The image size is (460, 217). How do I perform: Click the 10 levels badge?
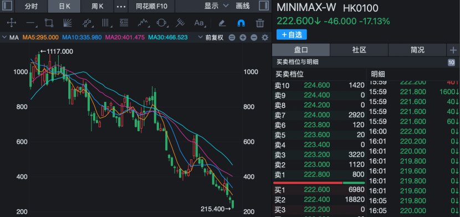451,62
